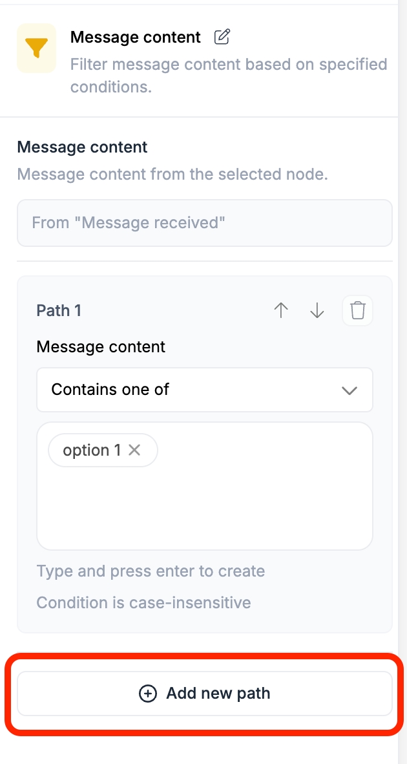Click the empty area of the options tag box
The width and height of the screenshot is (407, 764).
point(204,511)
